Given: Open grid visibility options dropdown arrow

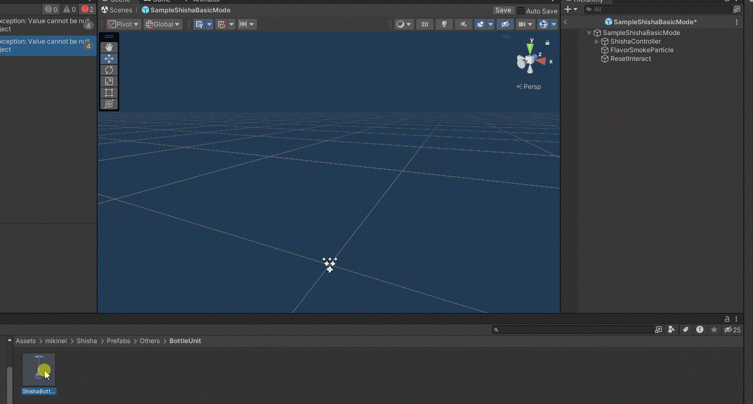Looking at the screenshot, I should click(209, 24).
